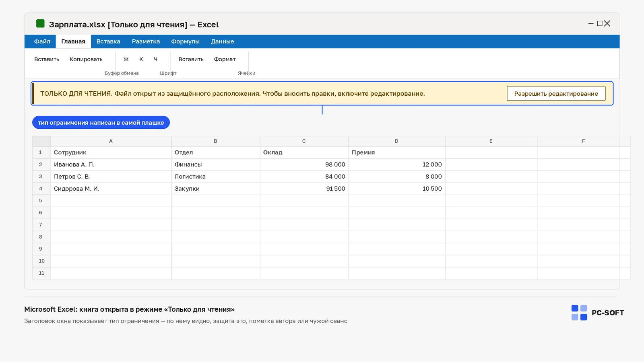
Task: Click the bonus value 10 500
Action: [397, 189]
